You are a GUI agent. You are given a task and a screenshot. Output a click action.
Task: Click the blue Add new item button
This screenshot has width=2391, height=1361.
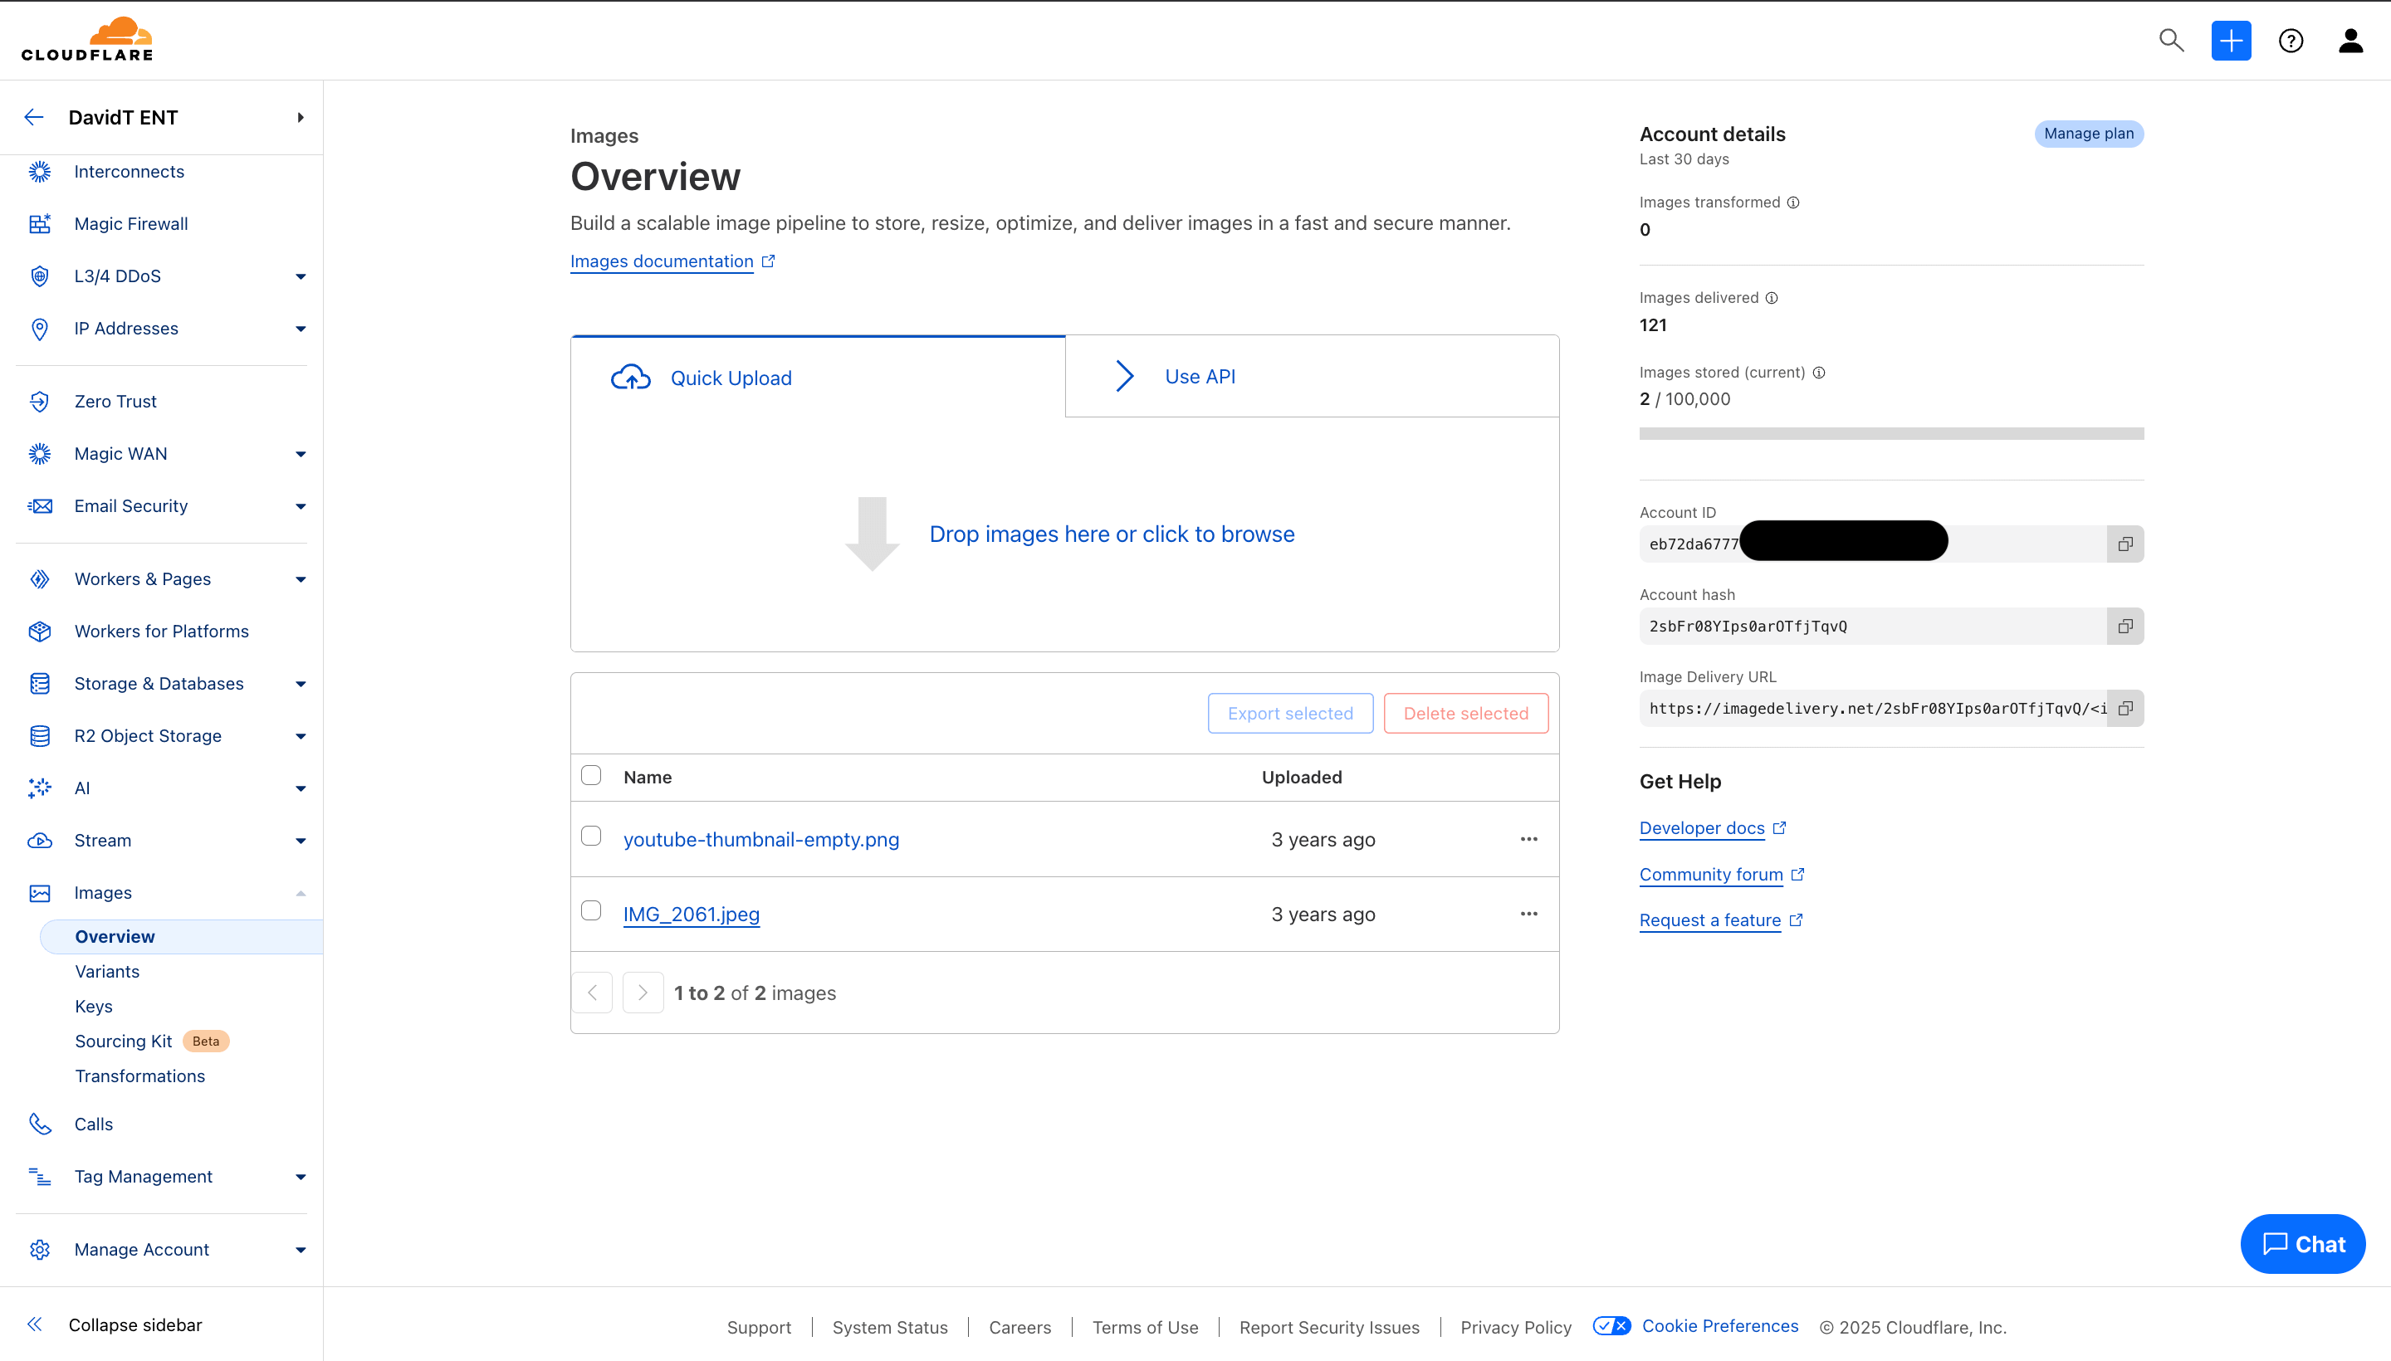point(2231,40)
